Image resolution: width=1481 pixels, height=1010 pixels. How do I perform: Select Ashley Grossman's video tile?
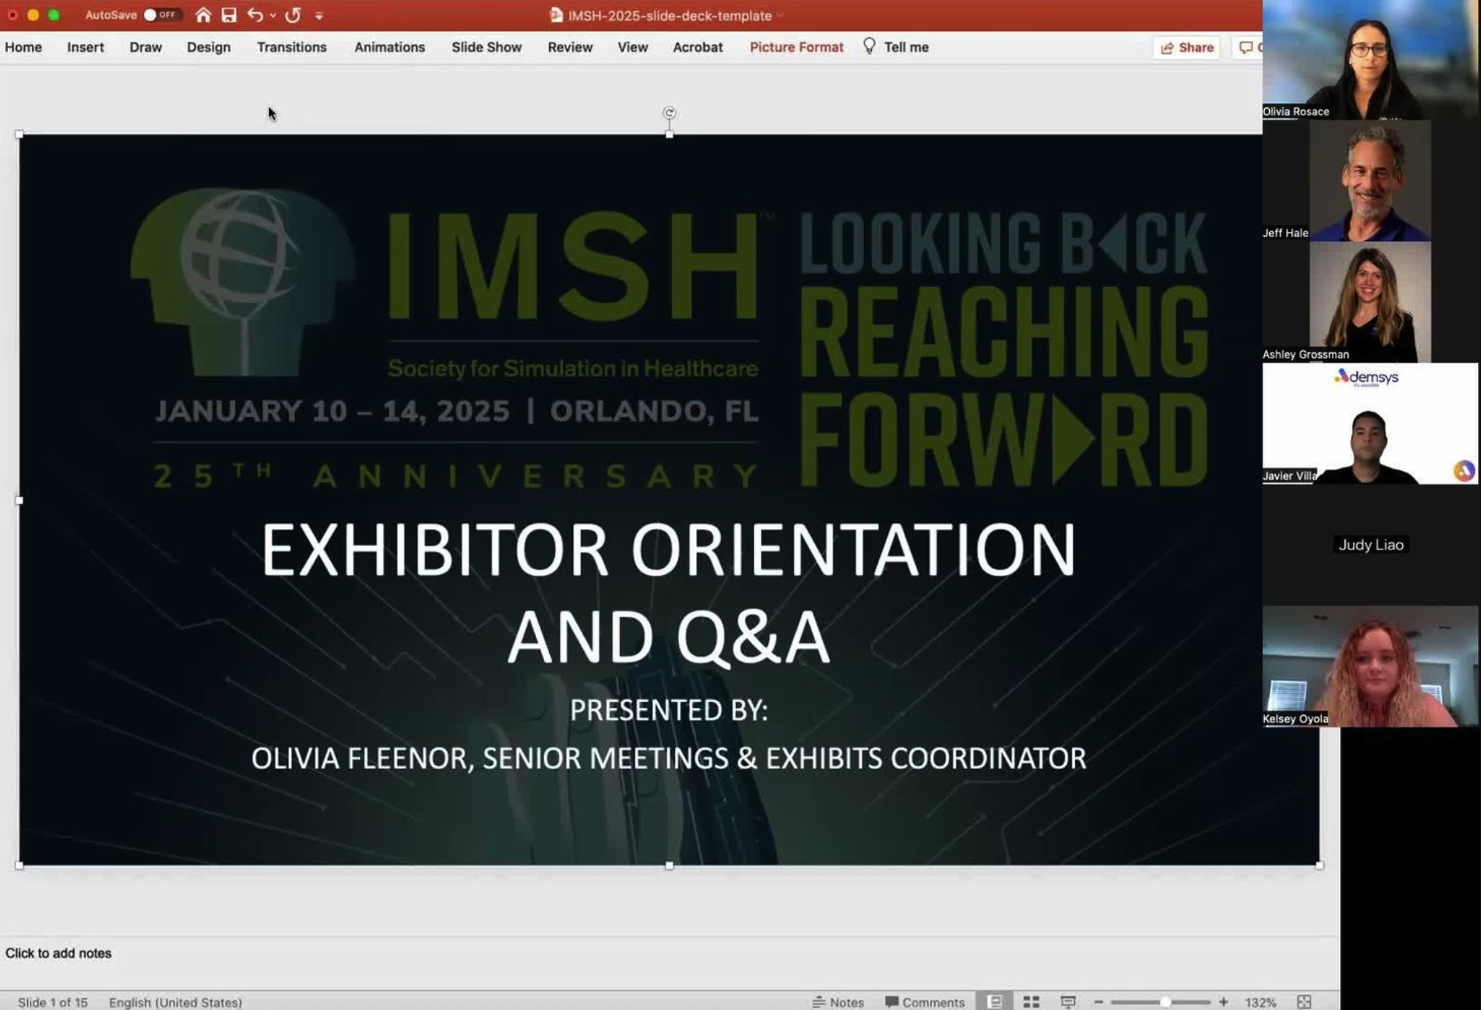1370,302
